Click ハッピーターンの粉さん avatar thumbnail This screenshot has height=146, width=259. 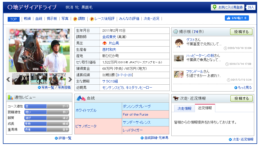tap(179, 58)
